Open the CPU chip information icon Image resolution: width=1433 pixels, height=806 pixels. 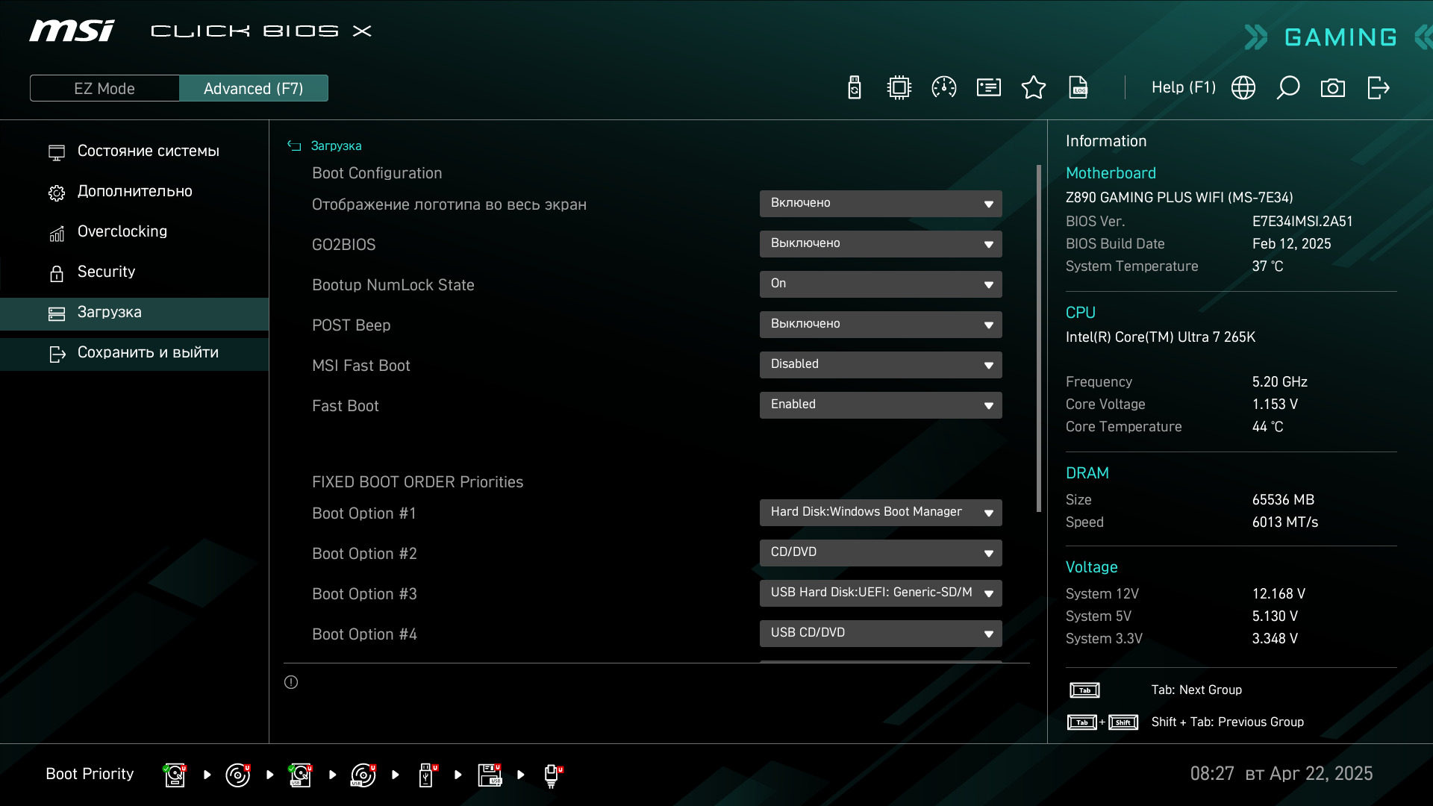pos(899,88)
